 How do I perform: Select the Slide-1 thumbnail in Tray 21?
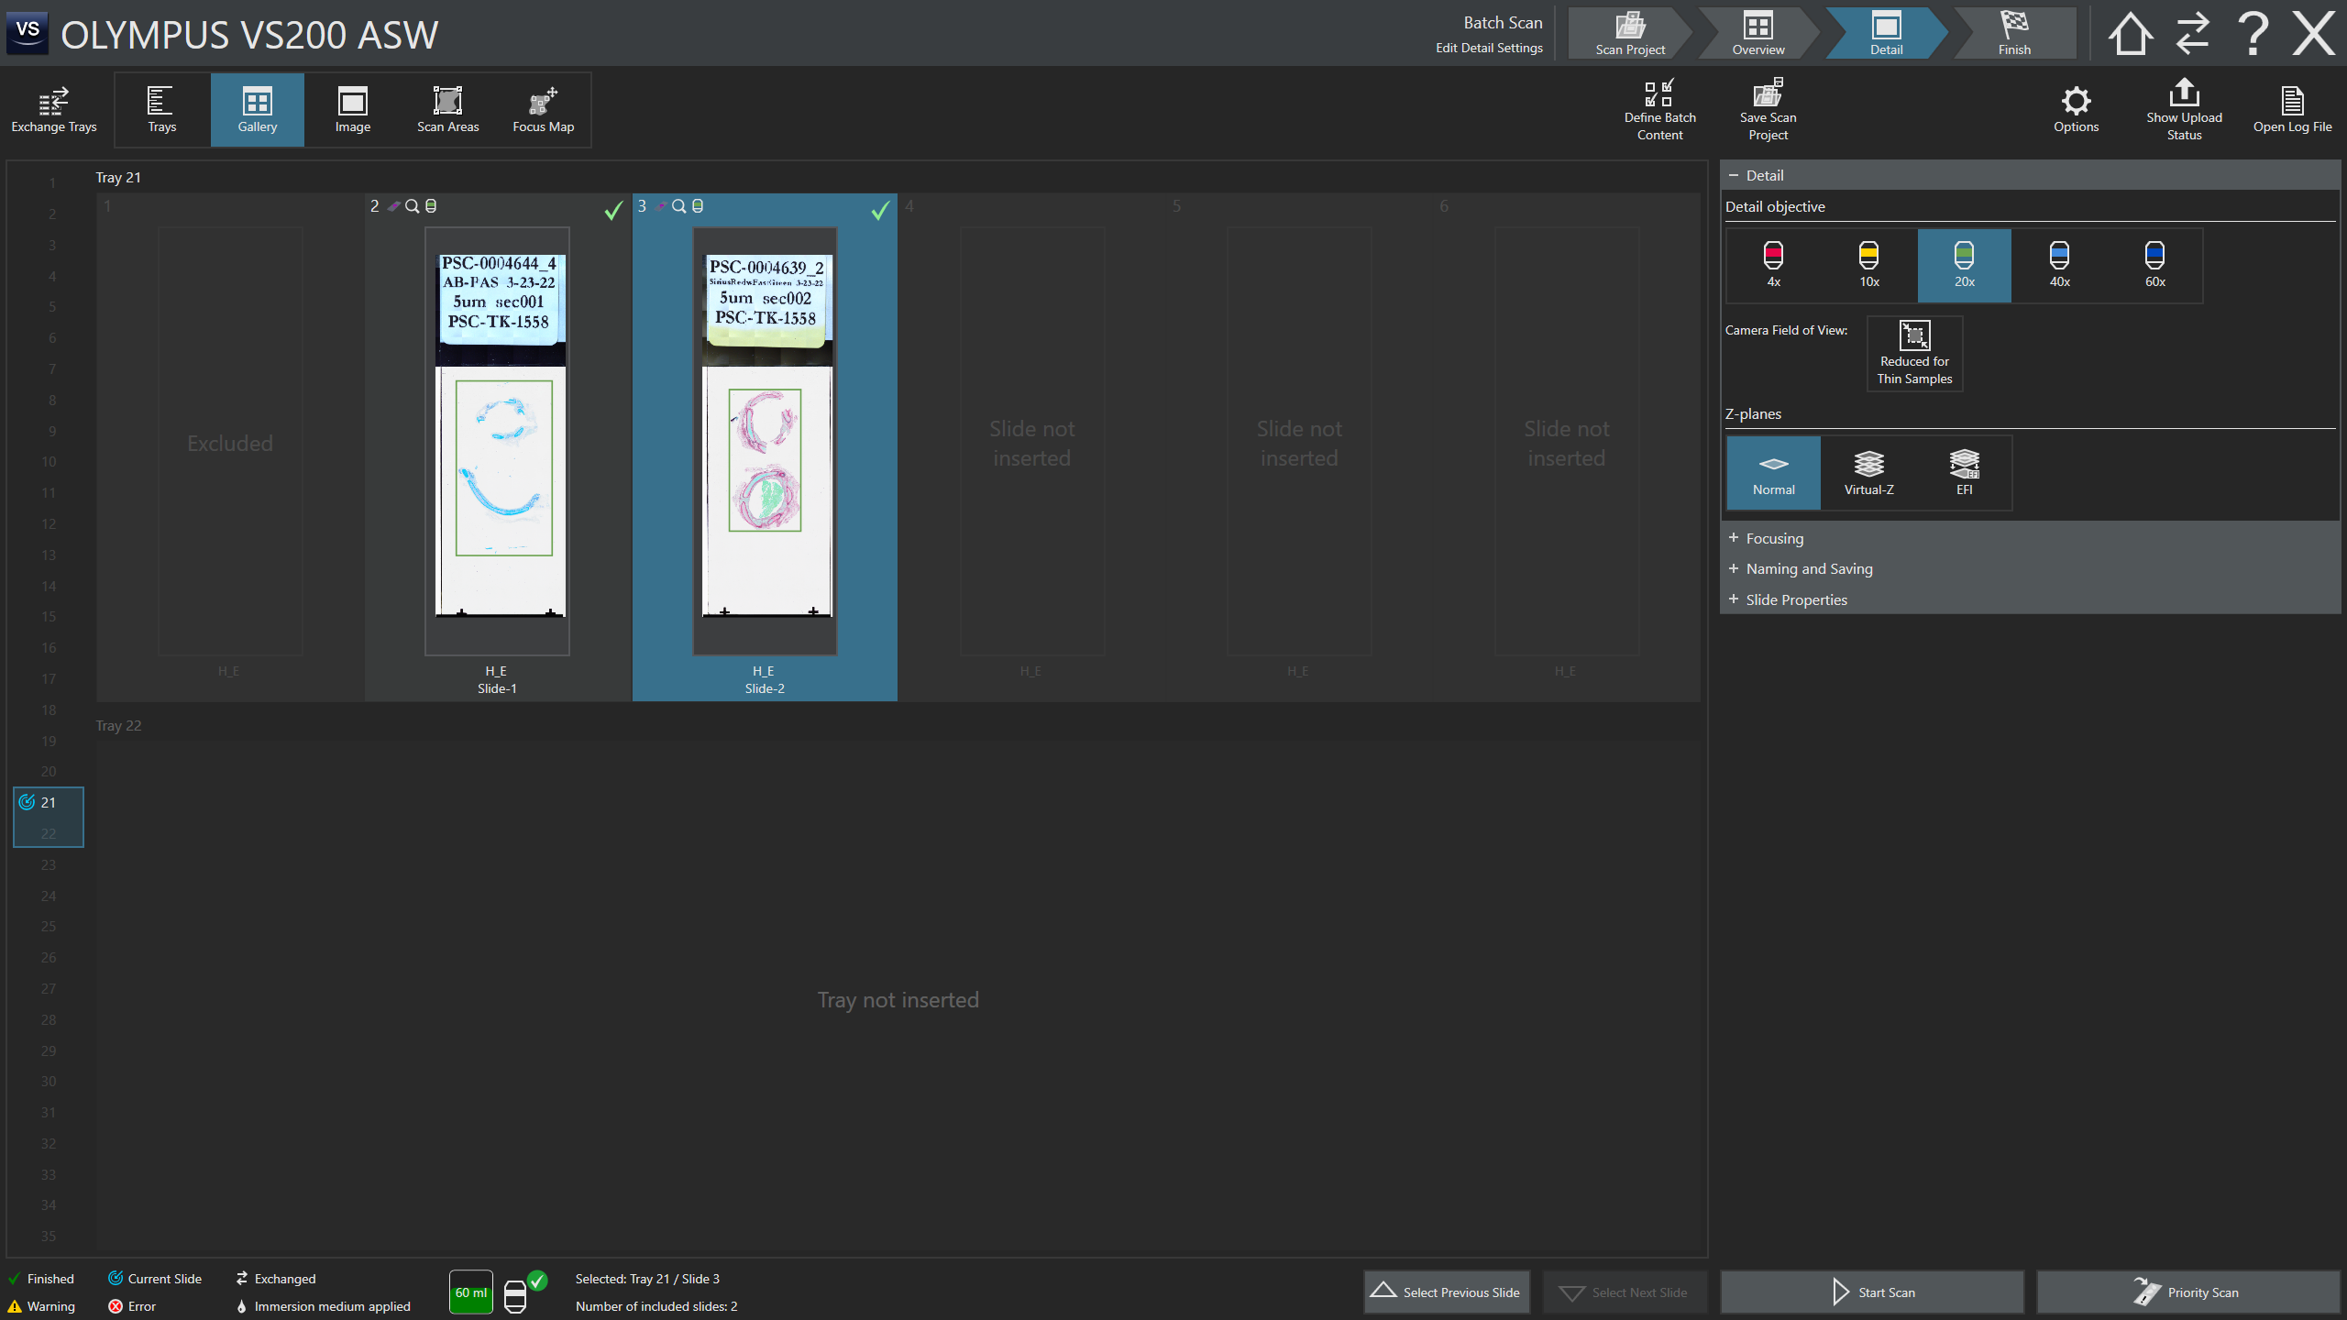click(497, 440)
